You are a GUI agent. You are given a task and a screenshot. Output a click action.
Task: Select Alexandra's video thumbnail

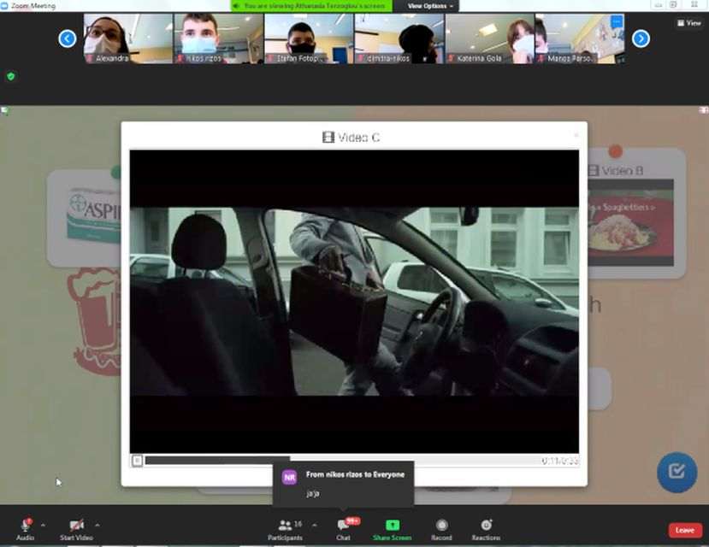(x=128, y=38)
